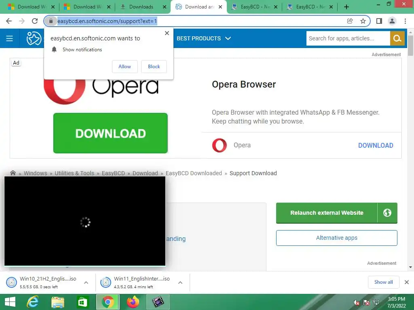This screenshot has height=310, width=414.
Task: Open Microsoft Store from taskbar
Action: click(82, 302)
